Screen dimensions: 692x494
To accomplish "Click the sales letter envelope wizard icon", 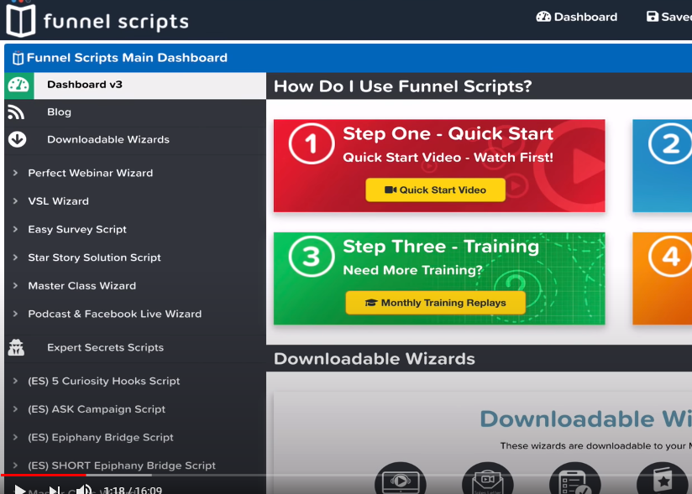I will [x=488, y=478].
